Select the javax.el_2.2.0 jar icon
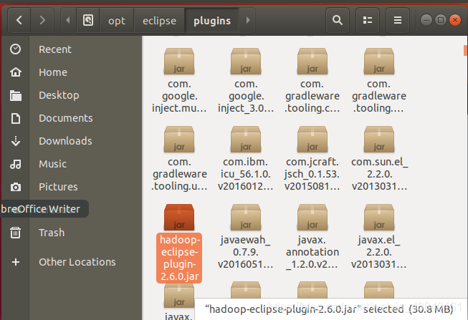Viewport: 468px width, 320px height. click(378, 218)
